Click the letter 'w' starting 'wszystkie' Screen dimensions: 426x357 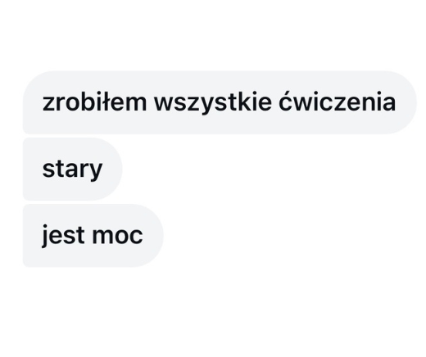[164, 104]
